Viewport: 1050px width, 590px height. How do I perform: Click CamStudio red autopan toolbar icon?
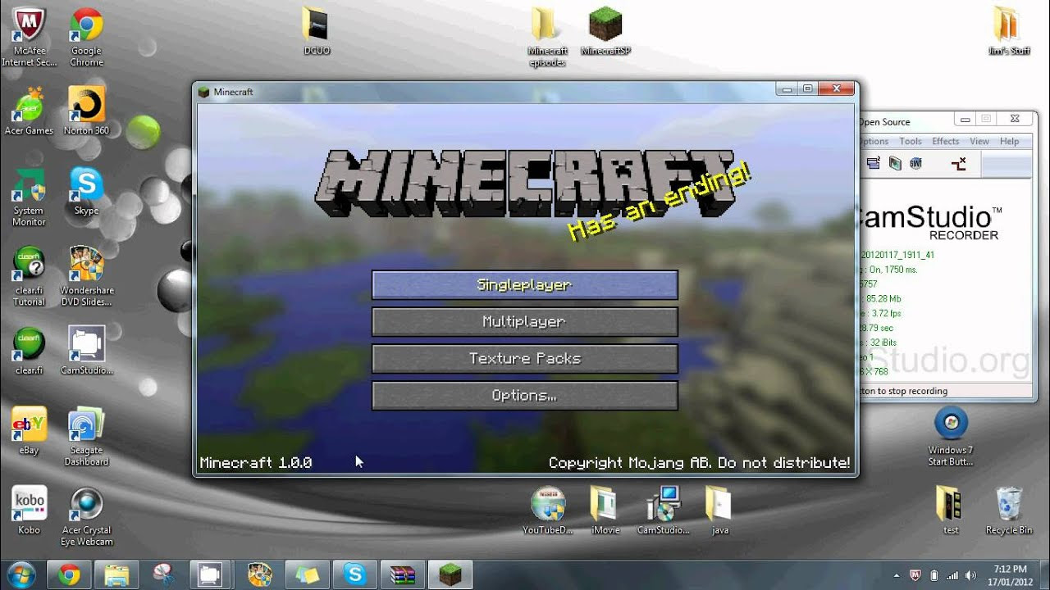click(x=958, y=164)
